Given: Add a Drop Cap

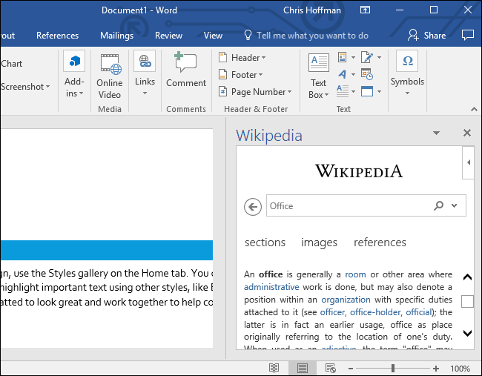Looking at the screenshot, I should [x=343, y=91].
